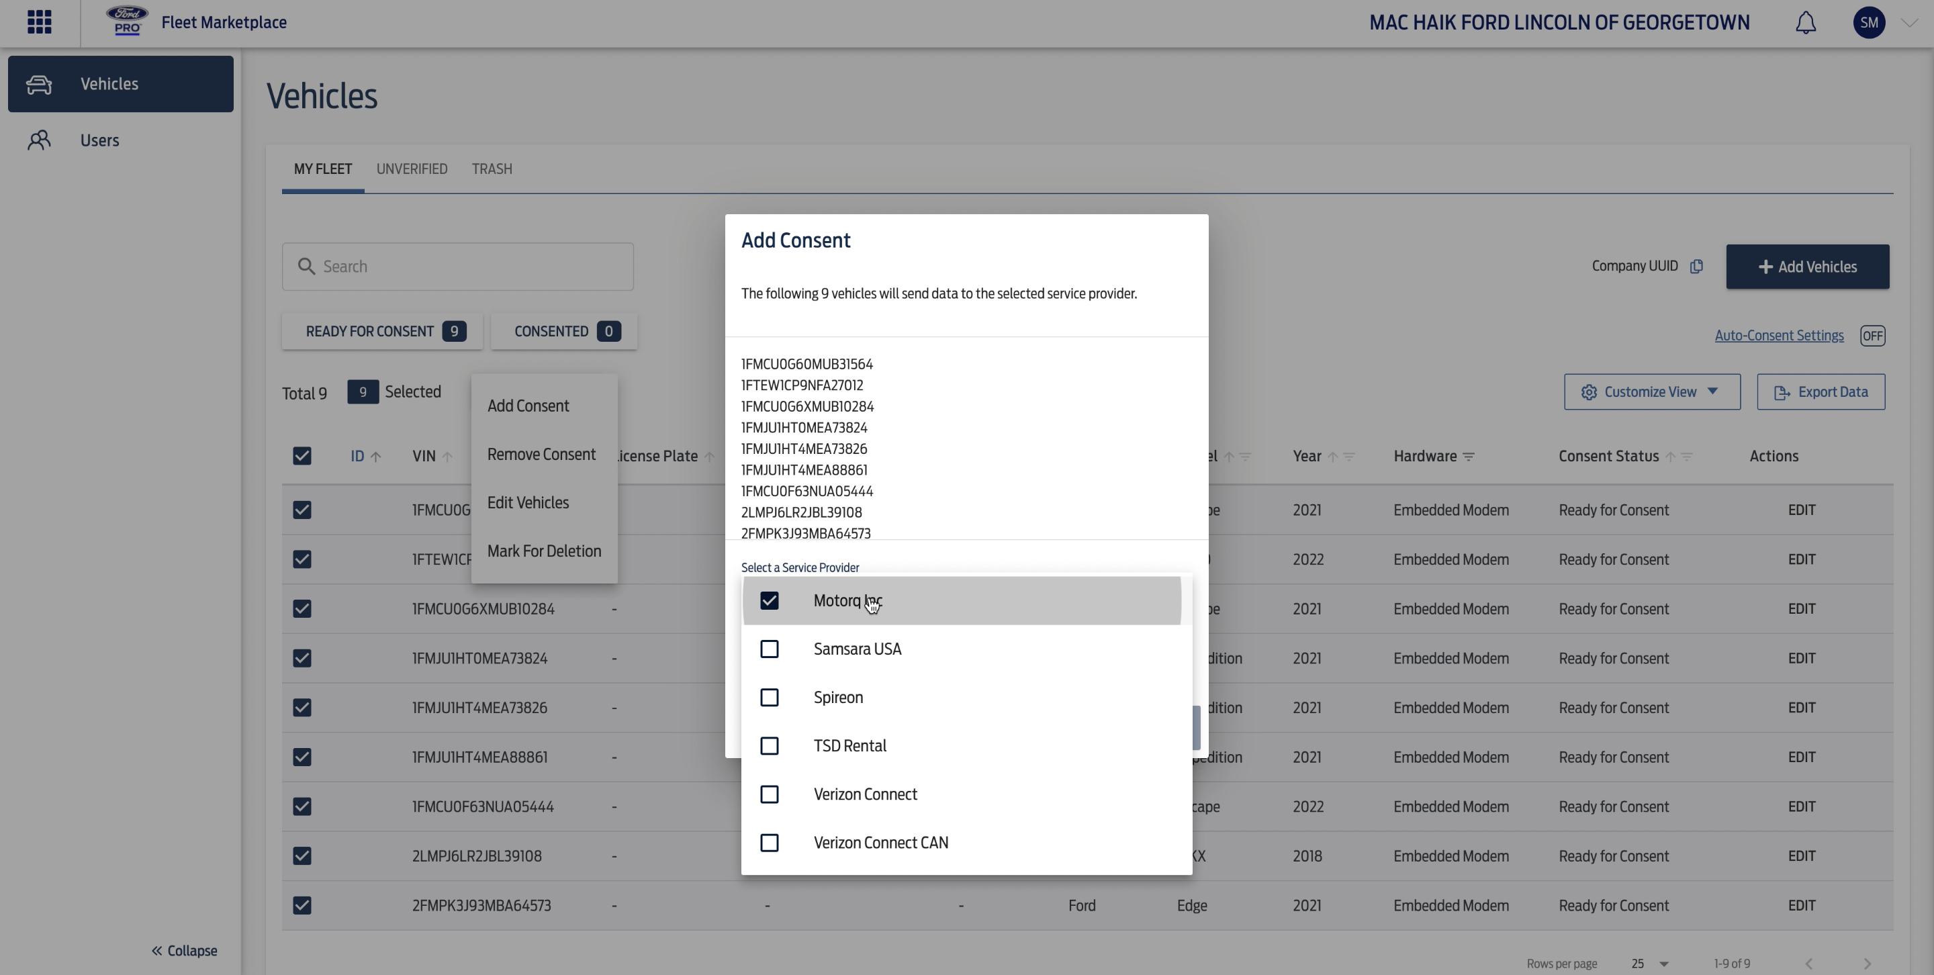Sort the License Plate column arrow
1934x975 pixels.
(x=708, y=457)
